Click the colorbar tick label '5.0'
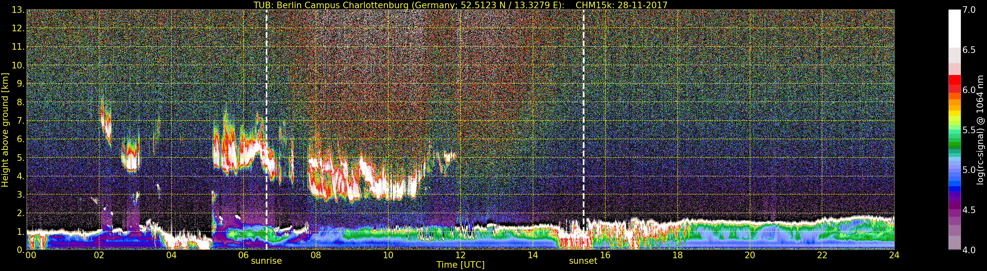Screen dimensions: 987x271 pyautogui.click(x=969, y=170)
